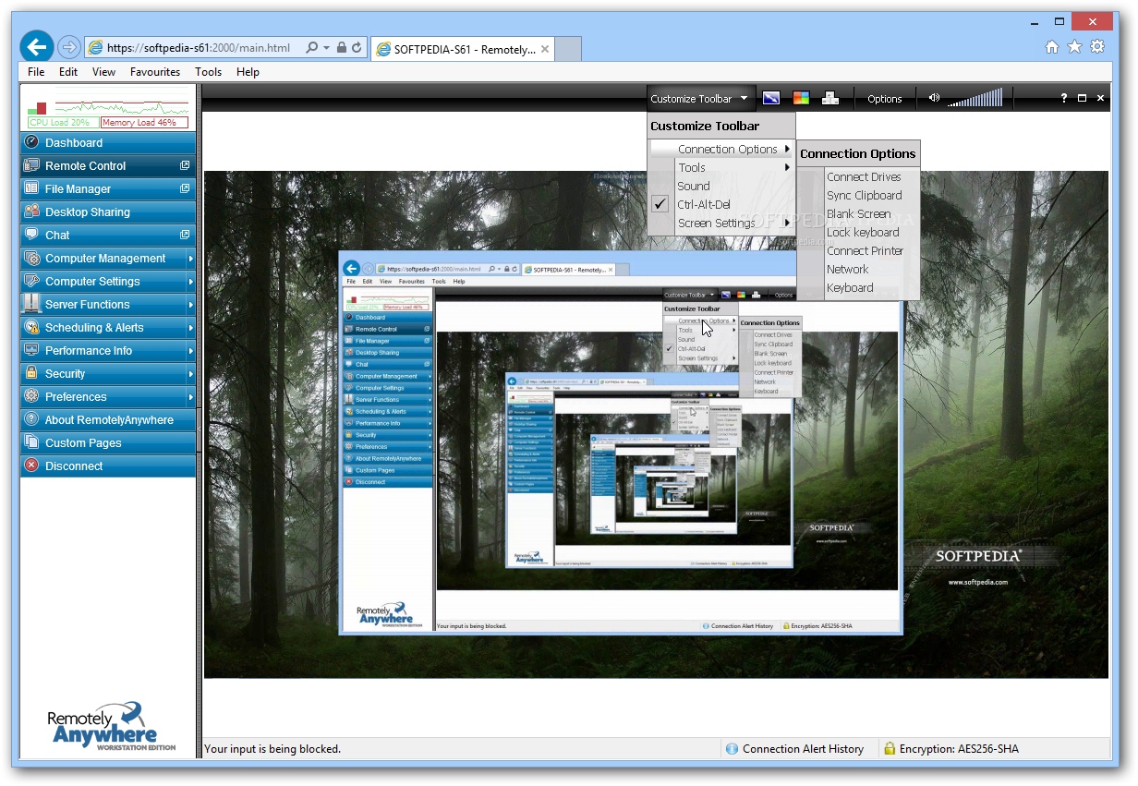This screenshot has width=1138, height=786.
Task: Expand the Performance Info submenu arrow
Action: pyautogui.click(x=191, y=351)
